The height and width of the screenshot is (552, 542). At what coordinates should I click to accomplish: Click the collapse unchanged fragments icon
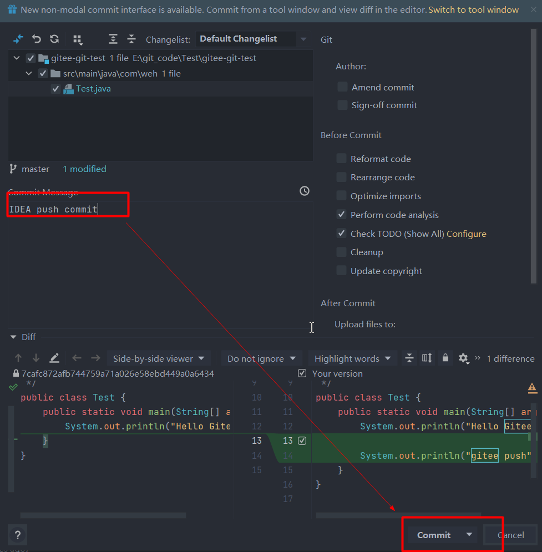(409, 358)
